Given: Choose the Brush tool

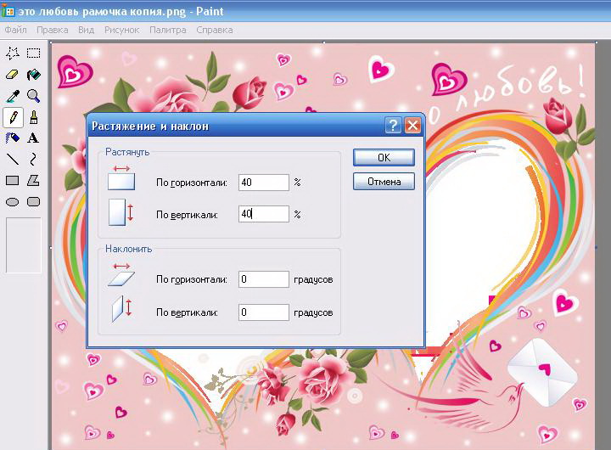Looking at the screenshot, I should tap(34, 117).
